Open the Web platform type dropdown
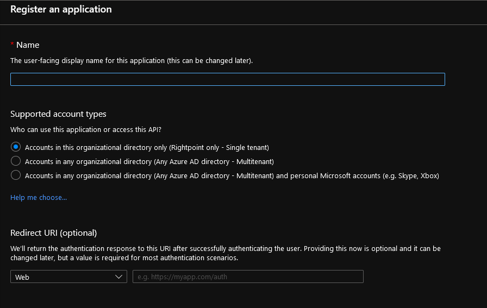487x308 pixels. coord(68,276)
